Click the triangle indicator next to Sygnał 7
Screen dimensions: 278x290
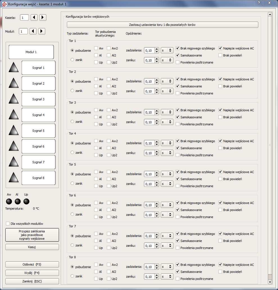point(14,162)
